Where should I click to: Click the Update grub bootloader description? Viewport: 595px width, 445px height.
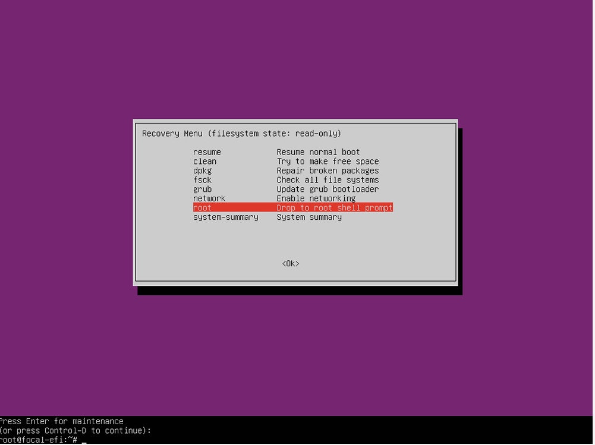coord(328,189)
